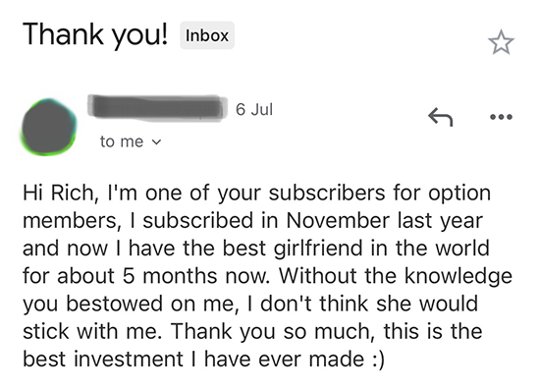Star this Thank you email
This screenshot has height=390, width=540.
tap(501, 42)
